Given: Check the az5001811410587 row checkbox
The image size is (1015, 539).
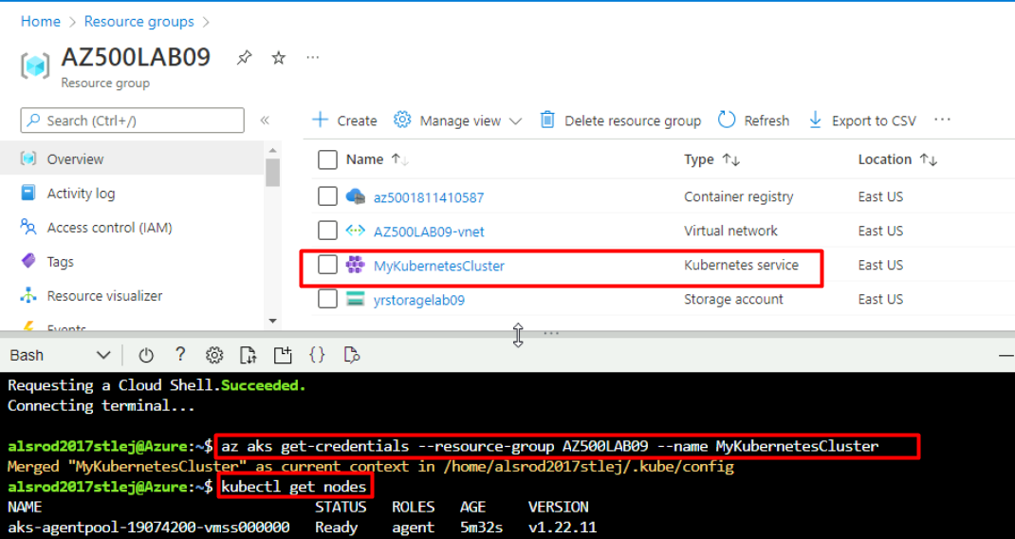Looking at the screenshot, I should [x=327, y=196].
